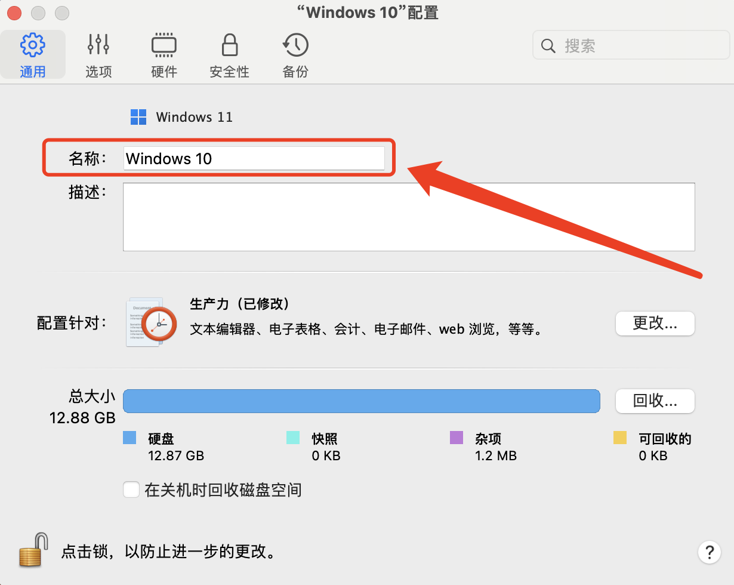Viewport: 734px width, 585px height.
Task: Click the 硬盘 blue color legend swatch
Action: (x=129, y=438)
